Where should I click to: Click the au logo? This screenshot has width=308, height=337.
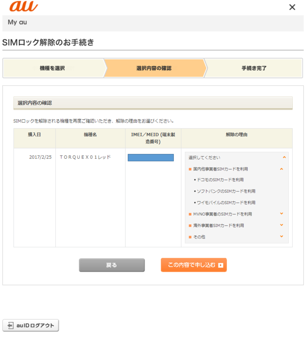[23, 6]
